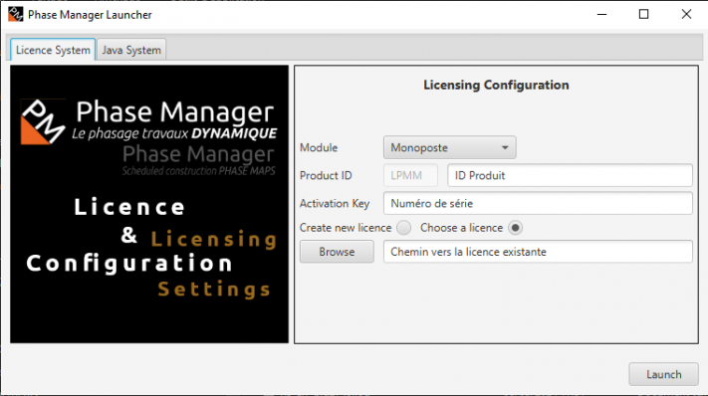Minimize the Phase Manager Launcher window
The image size is (708, 396).
coord(601,15)
